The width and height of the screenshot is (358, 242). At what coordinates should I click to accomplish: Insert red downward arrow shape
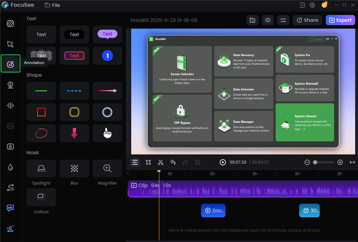pos(74,133)
